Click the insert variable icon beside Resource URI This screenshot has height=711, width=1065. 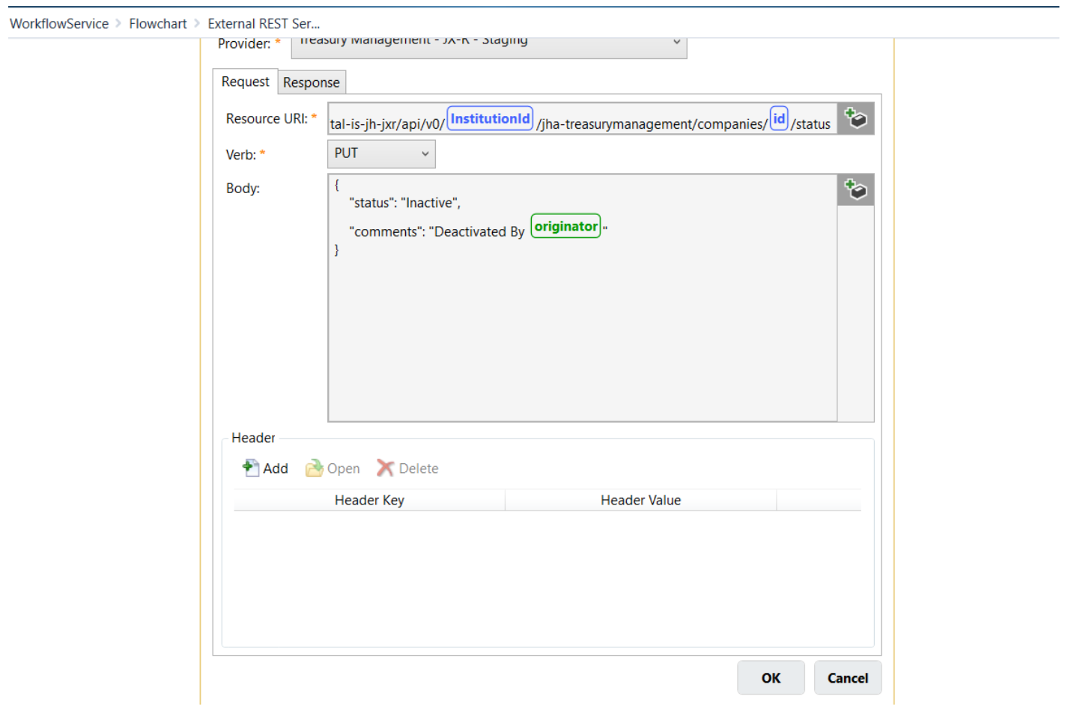pyautogui.click(x=855, y=118)
